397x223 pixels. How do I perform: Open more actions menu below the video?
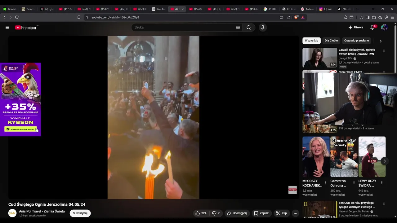point(295,213)
